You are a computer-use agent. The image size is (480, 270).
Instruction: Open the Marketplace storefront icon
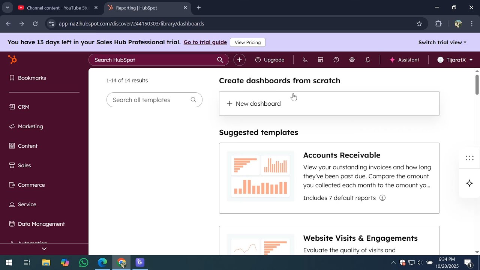[321, 60]
